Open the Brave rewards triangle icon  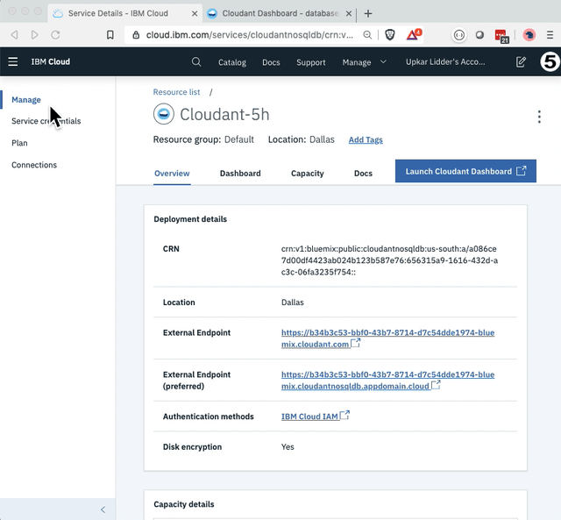(413, 34)
